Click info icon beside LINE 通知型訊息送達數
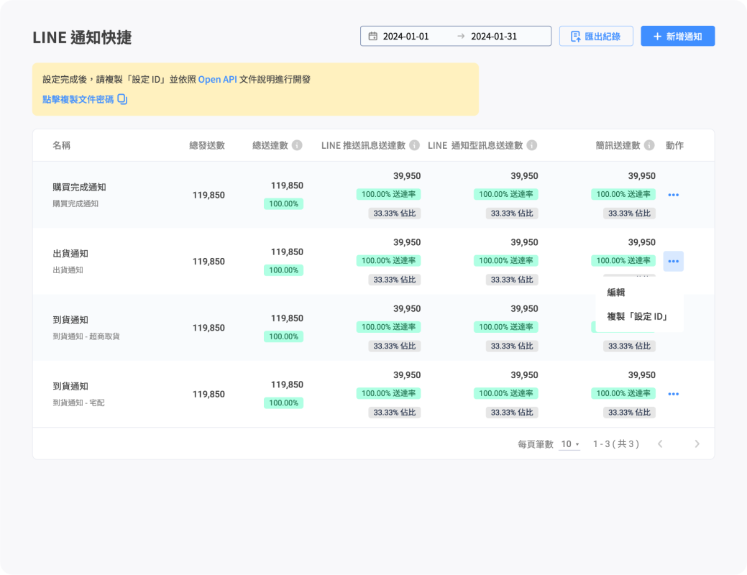 531,145
